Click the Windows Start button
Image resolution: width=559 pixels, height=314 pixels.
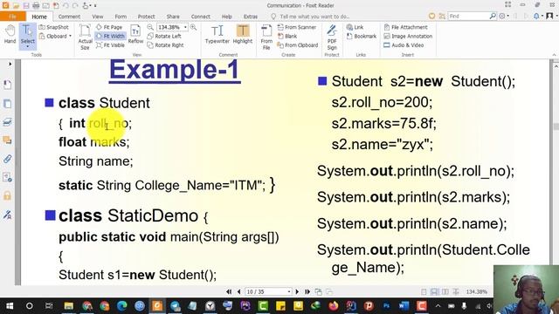point(10,306)
